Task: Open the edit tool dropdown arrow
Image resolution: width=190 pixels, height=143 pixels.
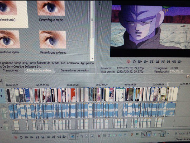Action: pyautogui.click(x=77, y=137)
